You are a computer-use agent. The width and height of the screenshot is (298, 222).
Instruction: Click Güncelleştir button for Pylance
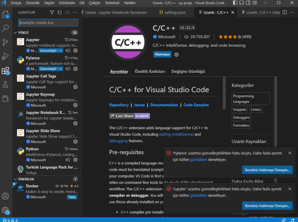(48, 69)
